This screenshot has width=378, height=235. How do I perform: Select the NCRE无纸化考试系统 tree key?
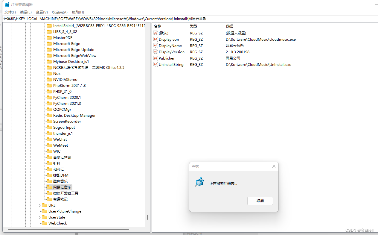click(x=89, y=68)
